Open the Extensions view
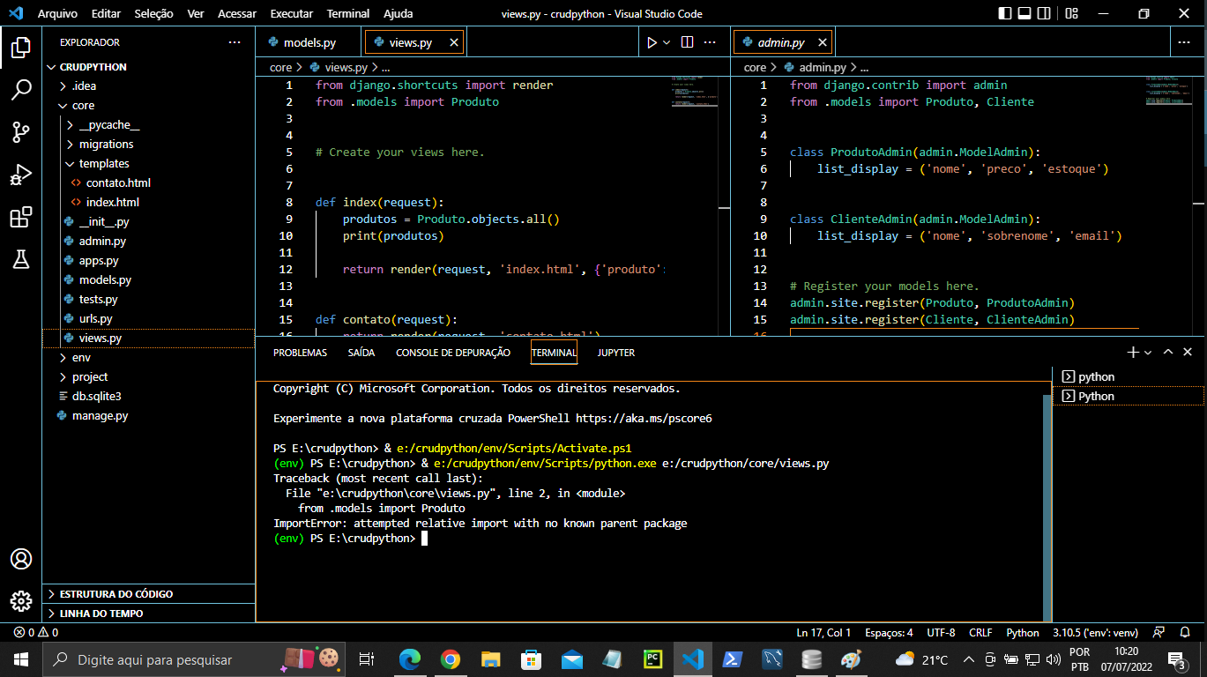Viewport: 1207px width, 677px height. tap(21, 217)
